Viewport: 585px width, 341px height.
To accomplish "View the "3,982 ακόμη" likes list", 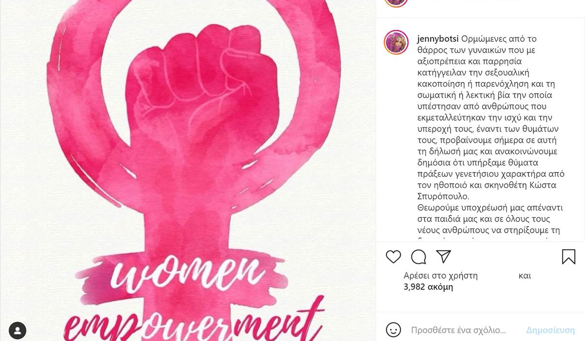I will [x=428, y=287].
